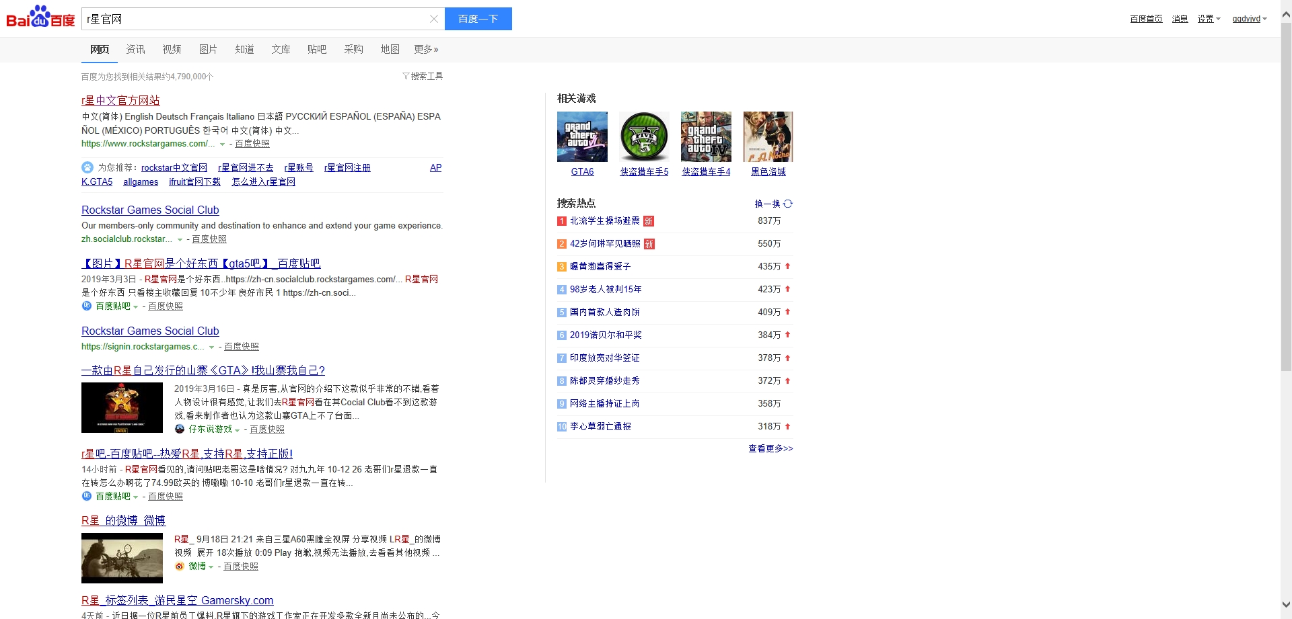Image resolution: width=1292 pixels, height=619 pixels.
Task: Click the 仔东说游戏 source avatar icon
Action: pos(180,429)
